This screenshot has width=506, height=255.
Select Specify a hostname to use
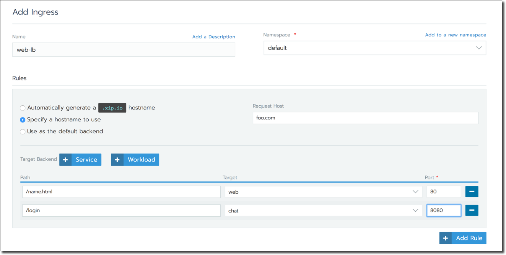pyautogui.click(x=23, y=120)
